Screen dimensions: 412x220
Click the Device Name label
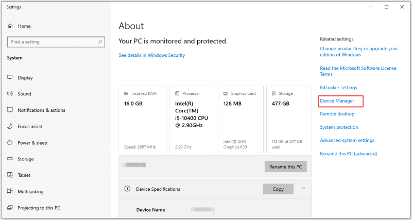150,210
